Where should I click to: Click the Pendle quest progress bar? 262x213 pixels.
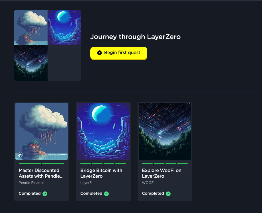42,164
